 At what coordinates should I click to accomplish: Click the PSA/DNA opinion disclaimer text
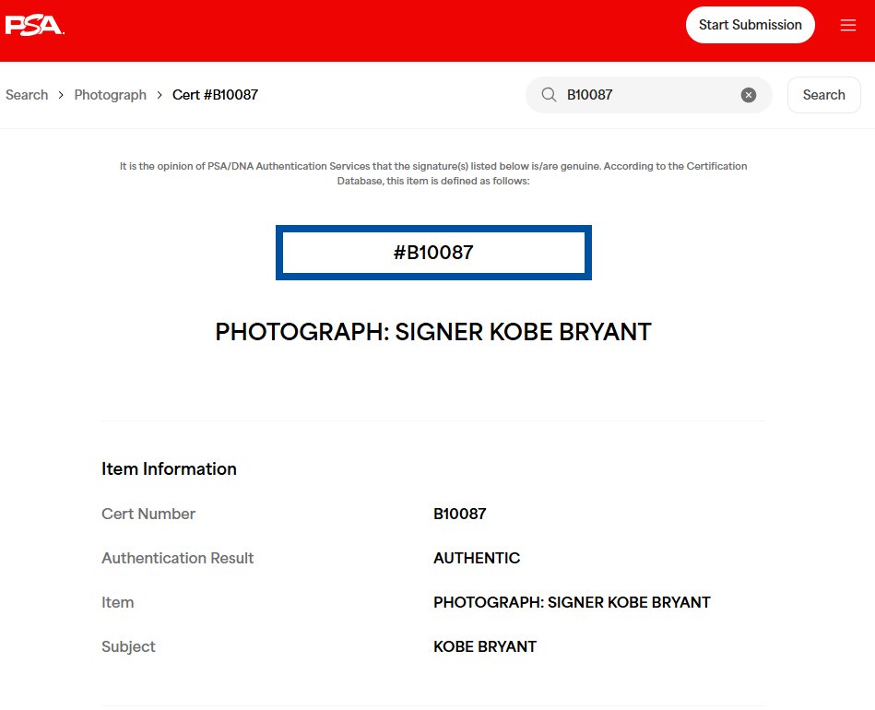click(433, 173)
